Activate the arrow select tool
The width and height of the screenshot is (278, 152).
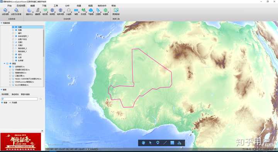151,143
